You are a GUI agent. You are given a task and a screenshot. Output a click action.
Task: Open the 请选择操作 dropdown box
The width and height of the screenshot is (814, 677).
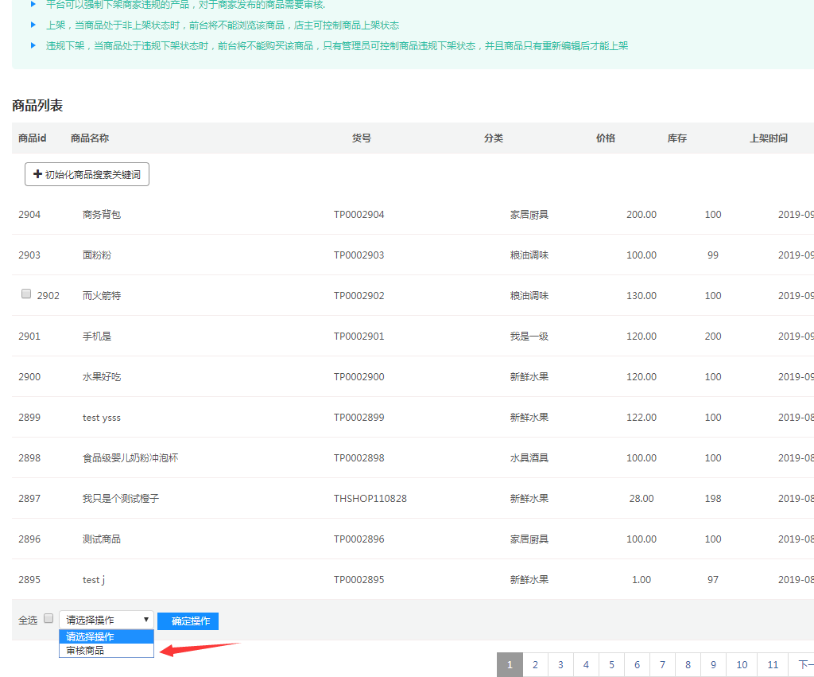107,620
